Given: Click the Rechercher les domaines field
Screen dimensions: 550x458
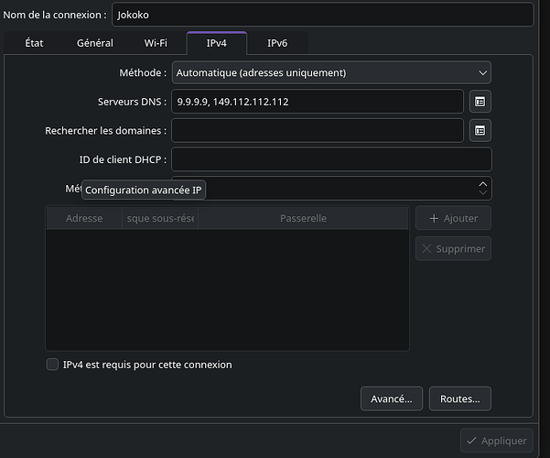Looking at the screenshot, I should (x=318, y=131).
